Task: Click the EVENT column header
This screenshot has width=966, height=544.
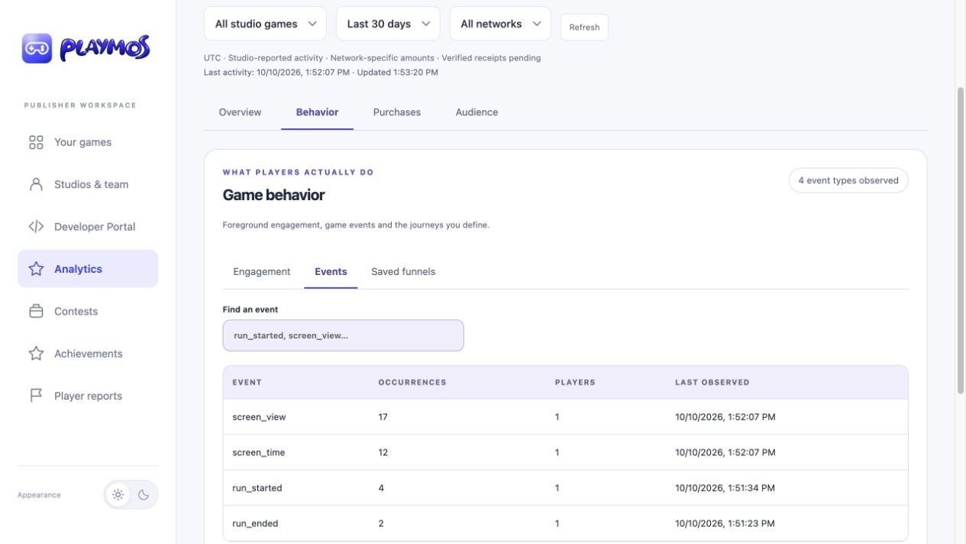Action: click(247, 382)
